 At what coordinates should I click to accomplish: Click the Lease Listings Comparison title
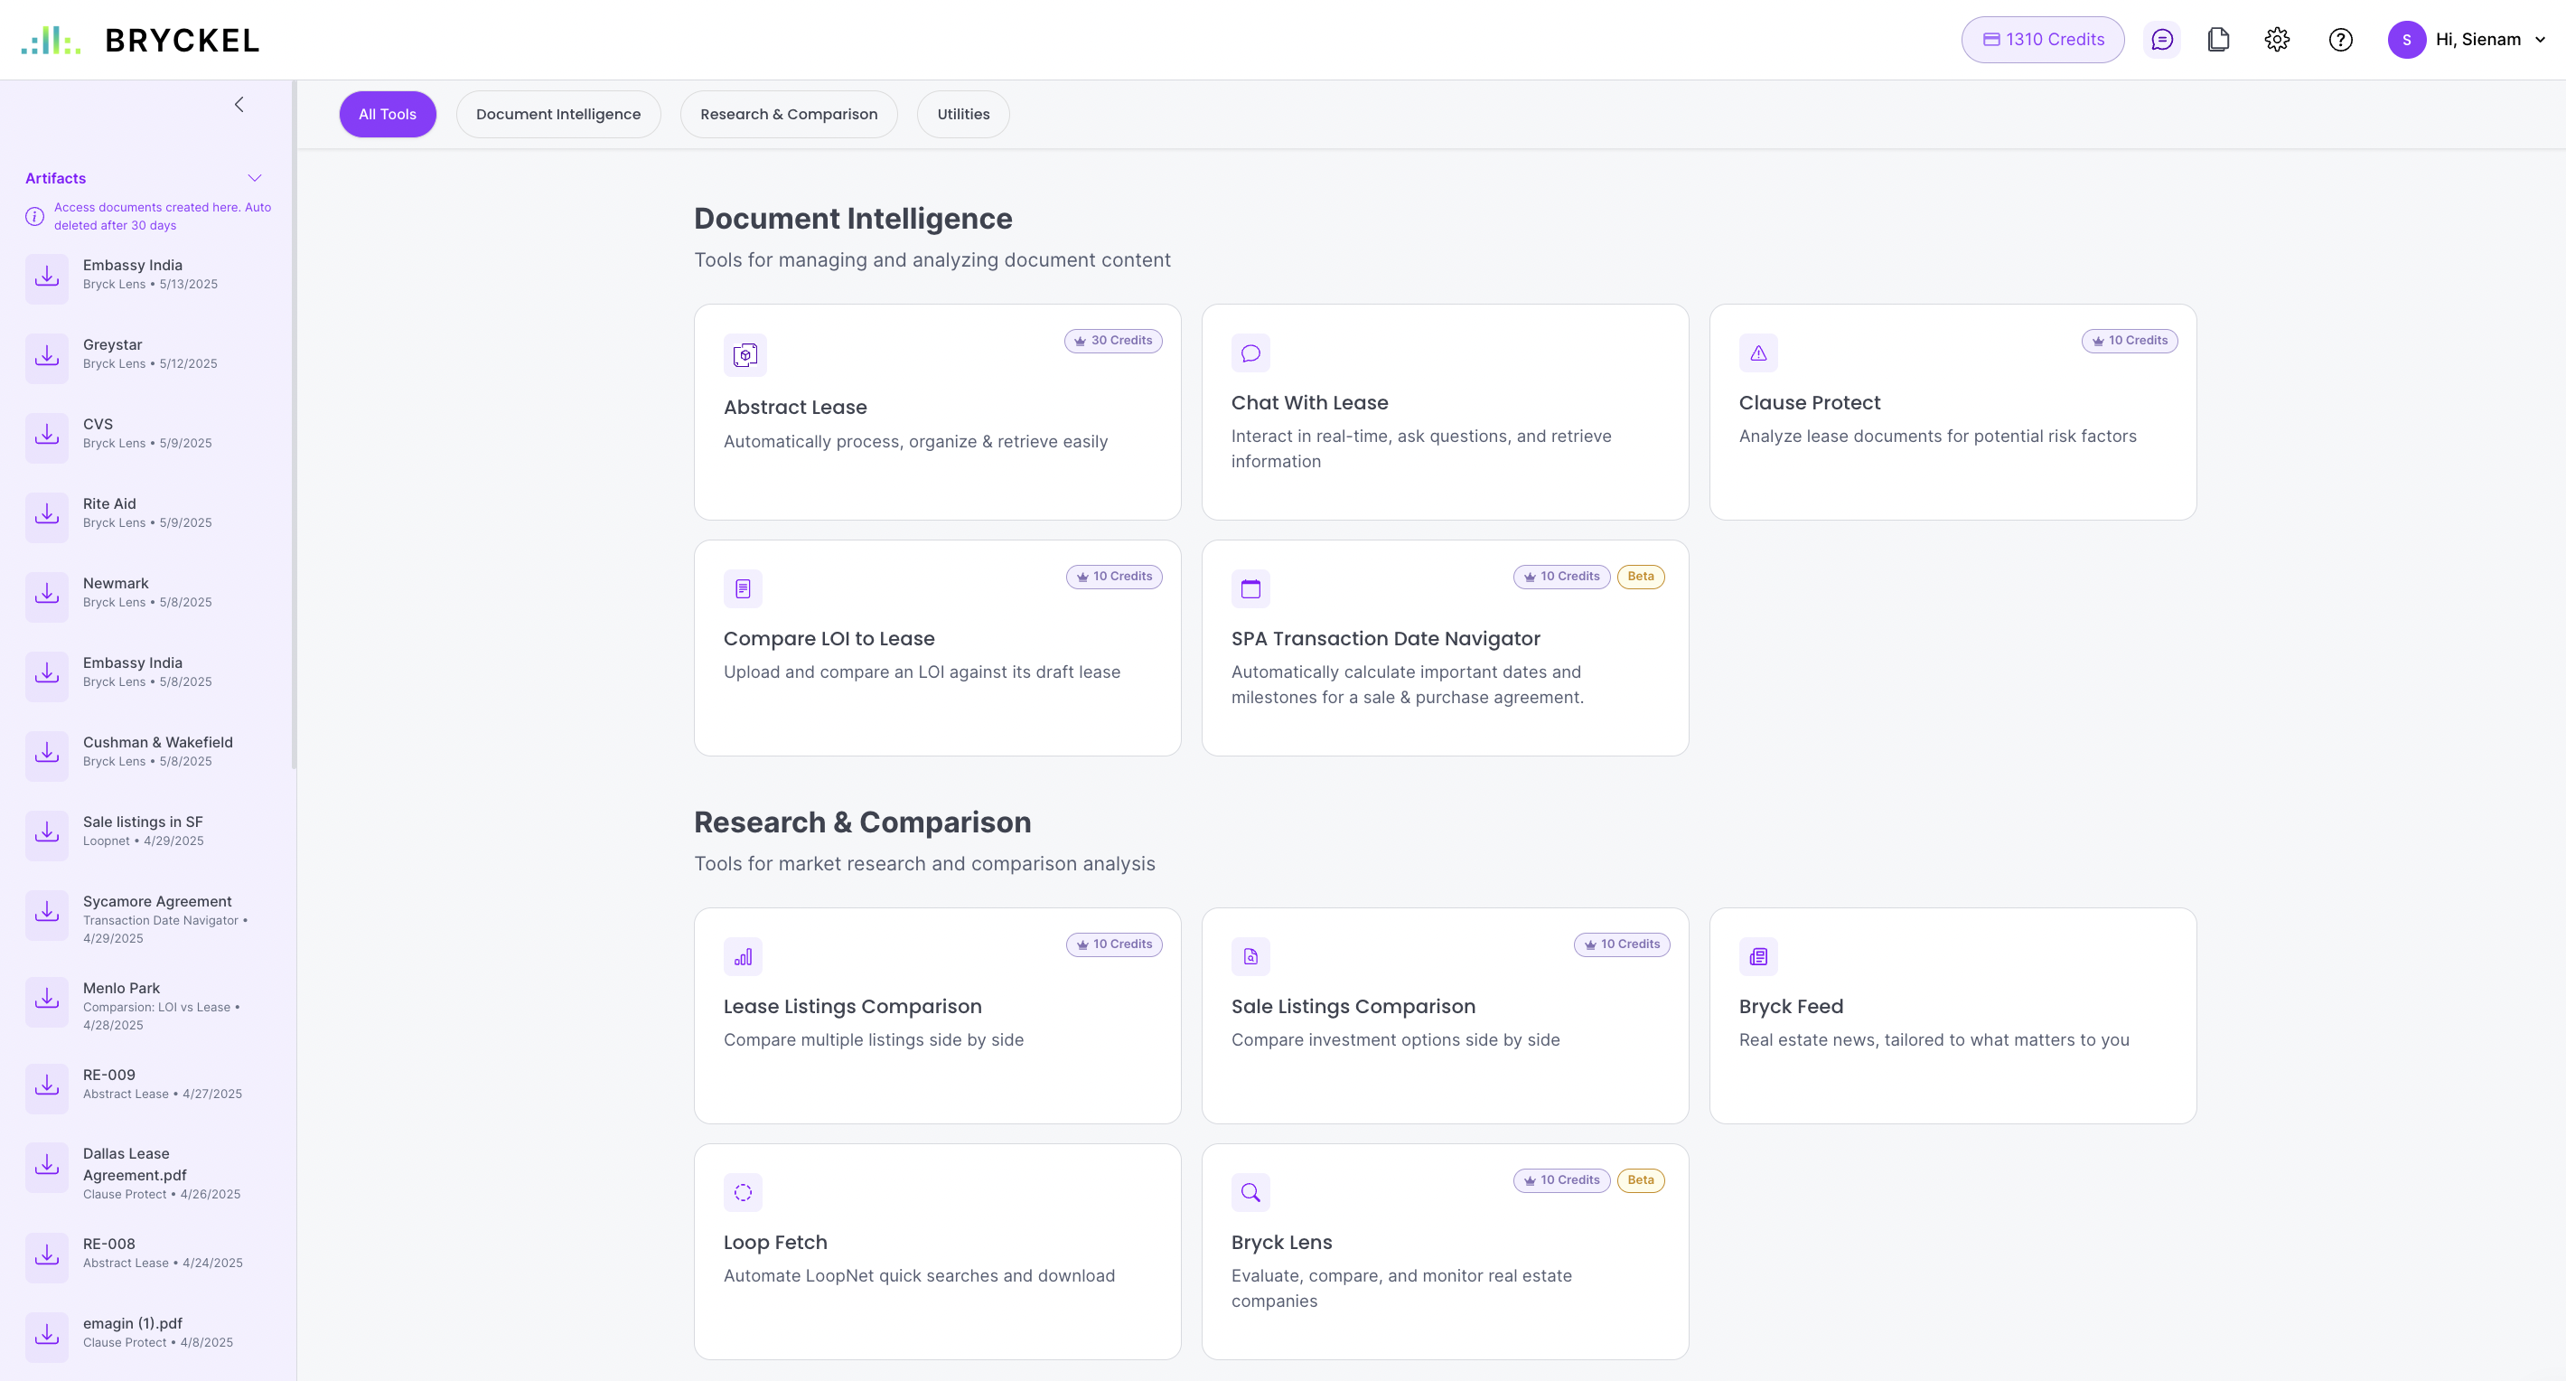coord(853,1006)
